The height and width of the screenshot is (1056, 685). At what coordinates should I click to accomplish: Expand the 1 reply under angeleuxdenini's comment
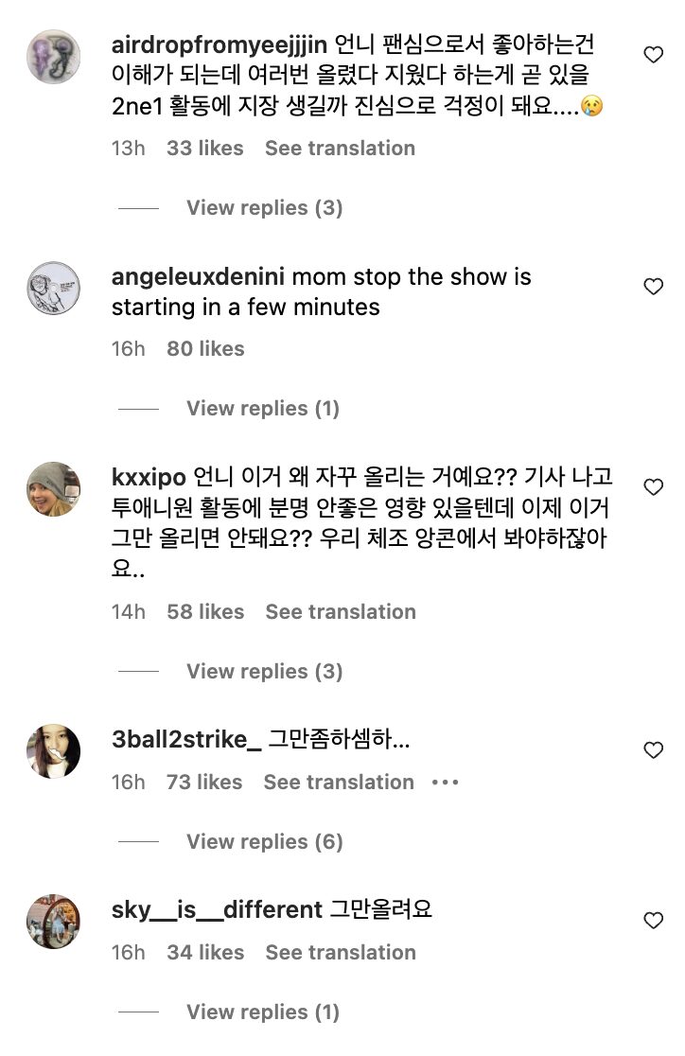[x=262, y=409]
